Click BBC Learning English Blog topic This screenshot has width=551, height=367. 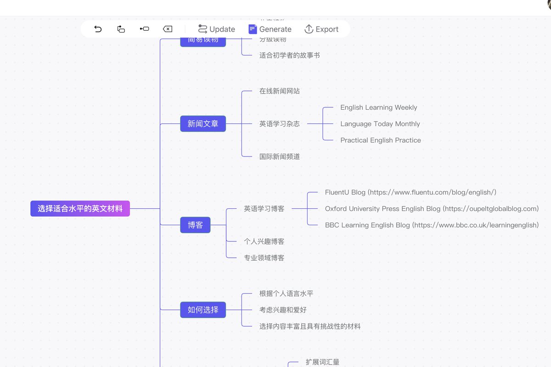tap(432, 225)
